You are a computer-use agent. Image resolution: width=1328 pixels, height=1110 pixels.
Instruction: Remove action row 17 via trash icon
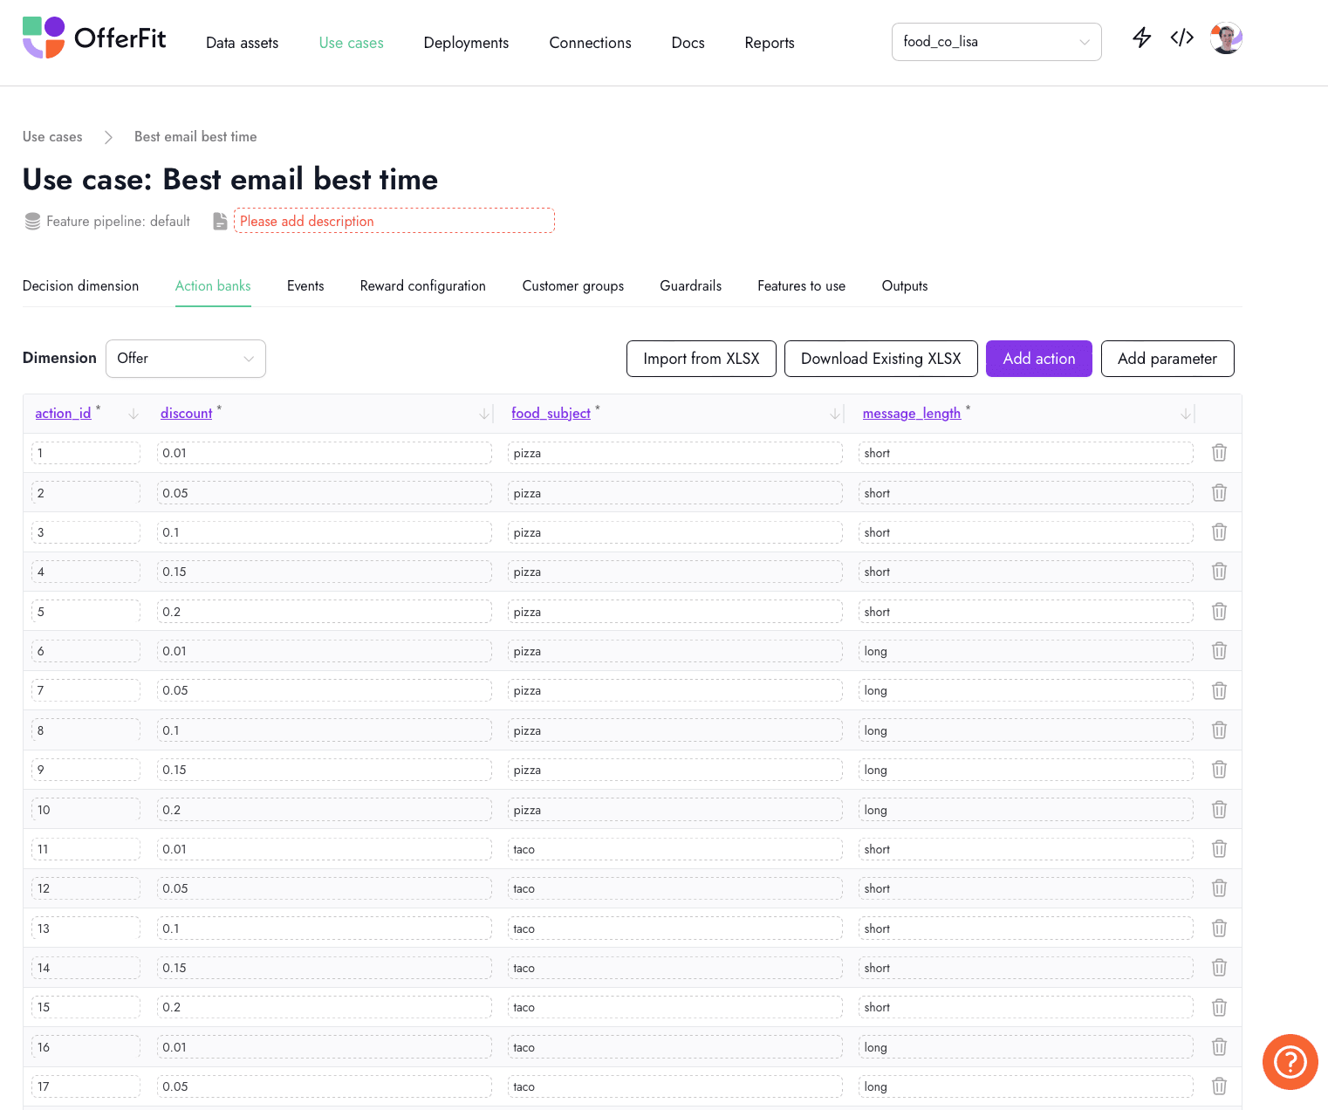point(1219,1086)
